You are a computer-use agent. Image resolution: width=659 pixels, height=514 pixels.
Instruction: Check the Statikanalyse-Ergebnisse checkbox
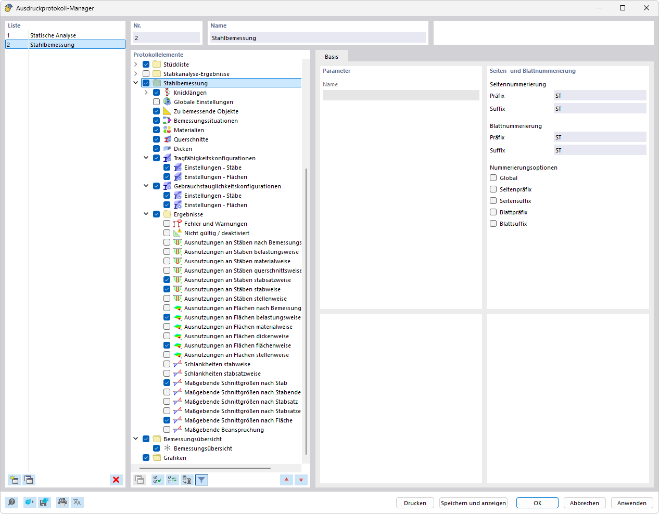146,74
